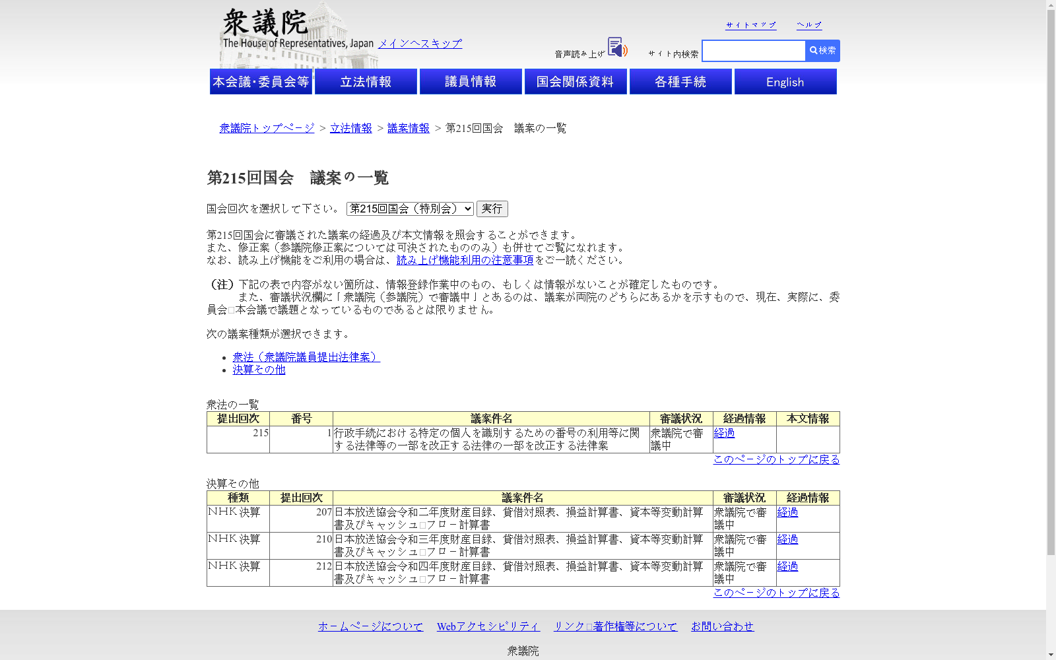Click the audio read-aloud speaker icon
1056x660 pixels.
tap(617, 48)
